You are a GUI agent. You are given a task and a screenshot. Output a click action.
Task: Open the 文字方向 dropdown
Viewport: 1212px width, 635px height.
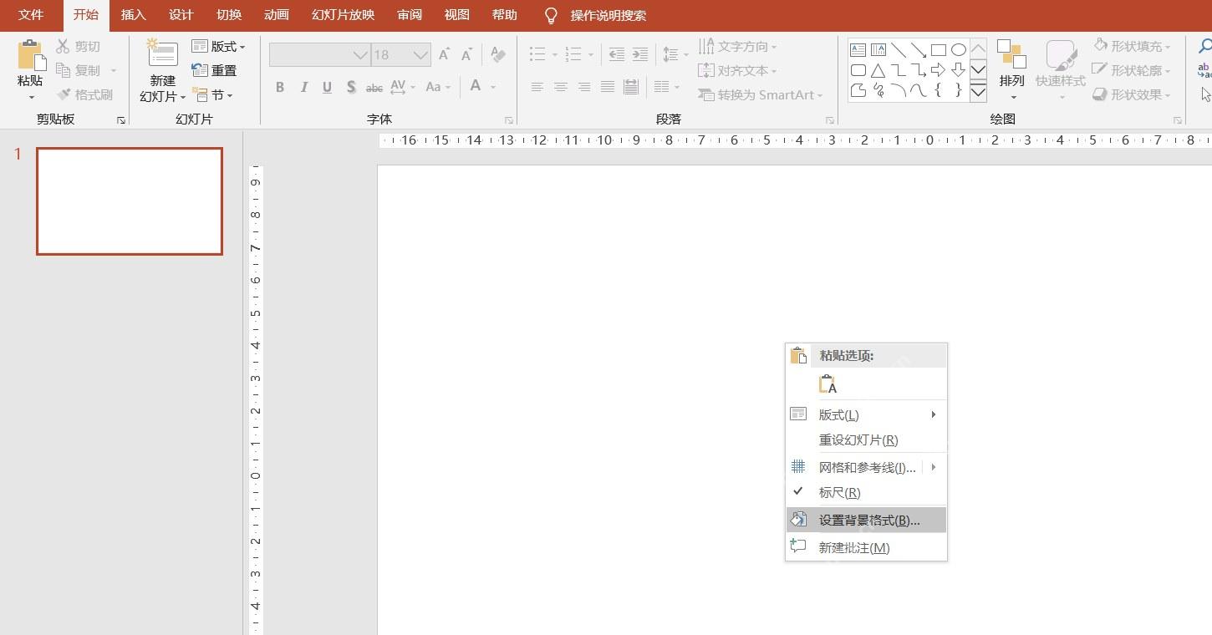[738, 47]
